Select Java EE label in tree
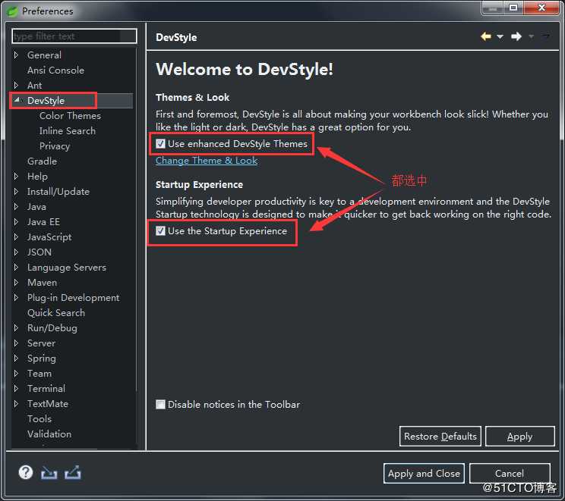Screen dimensions: 565x501 [43, 222]
